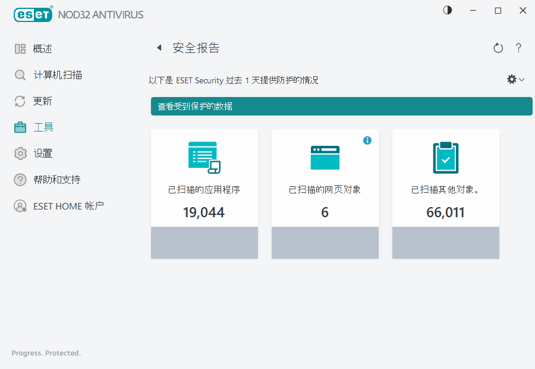The height and width of the screenshot is (369, 535).
Task: Expand the gear options dropdown
Action: click(515, 79)
